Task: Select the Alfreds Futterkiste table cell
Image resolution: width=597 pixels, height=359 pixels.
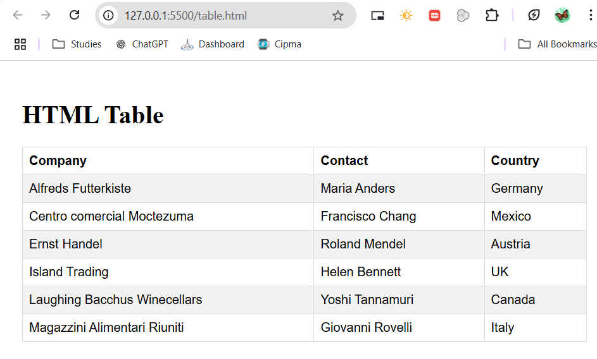Action: pyautogui.click(x=168, y=188)
